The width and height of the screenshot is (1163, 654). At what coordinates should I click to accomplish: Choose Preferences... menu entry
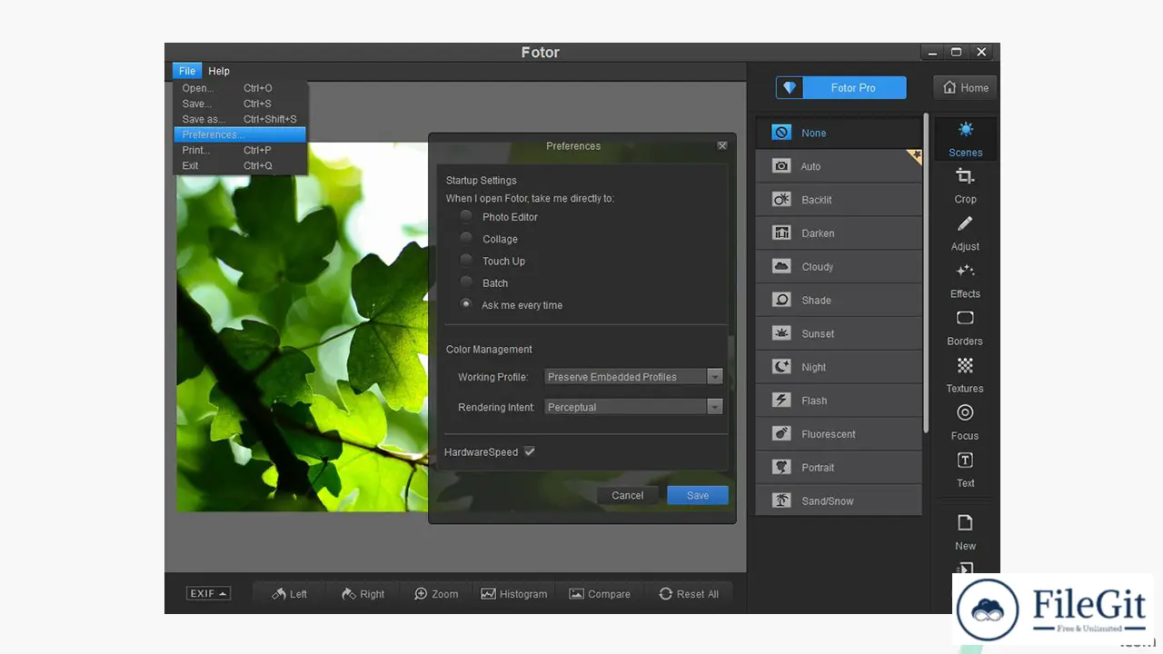[x=240, y=134]
